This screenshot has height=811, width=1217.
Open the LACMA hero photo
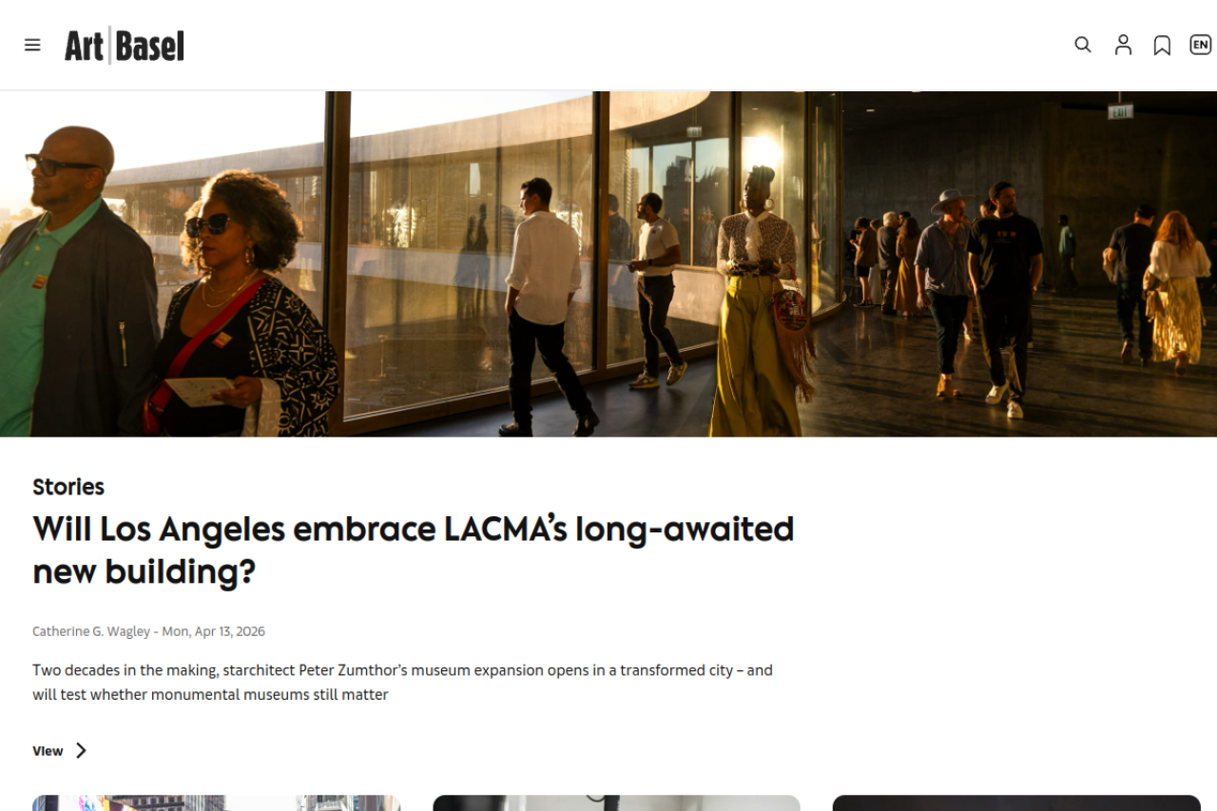point(608,264)
